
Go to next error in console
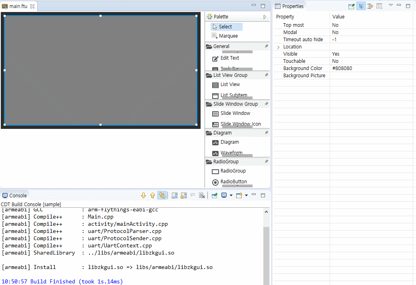[143, 196]
